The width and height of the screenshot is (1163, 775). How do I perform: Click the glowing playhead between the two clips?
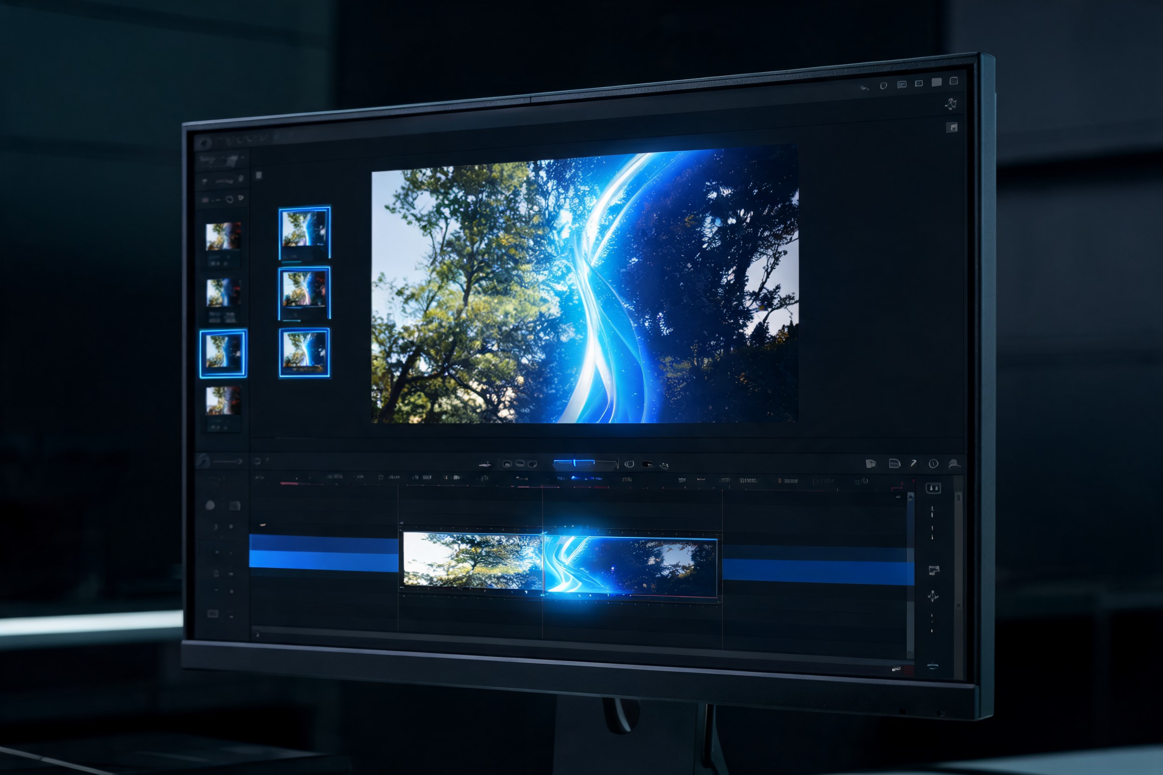[x=544, y=564]
